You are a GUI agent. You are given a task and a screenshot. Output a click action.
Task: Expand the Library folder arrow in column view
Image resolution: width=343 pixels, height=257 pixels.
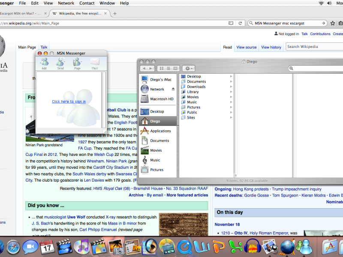(x=231, y=92)
